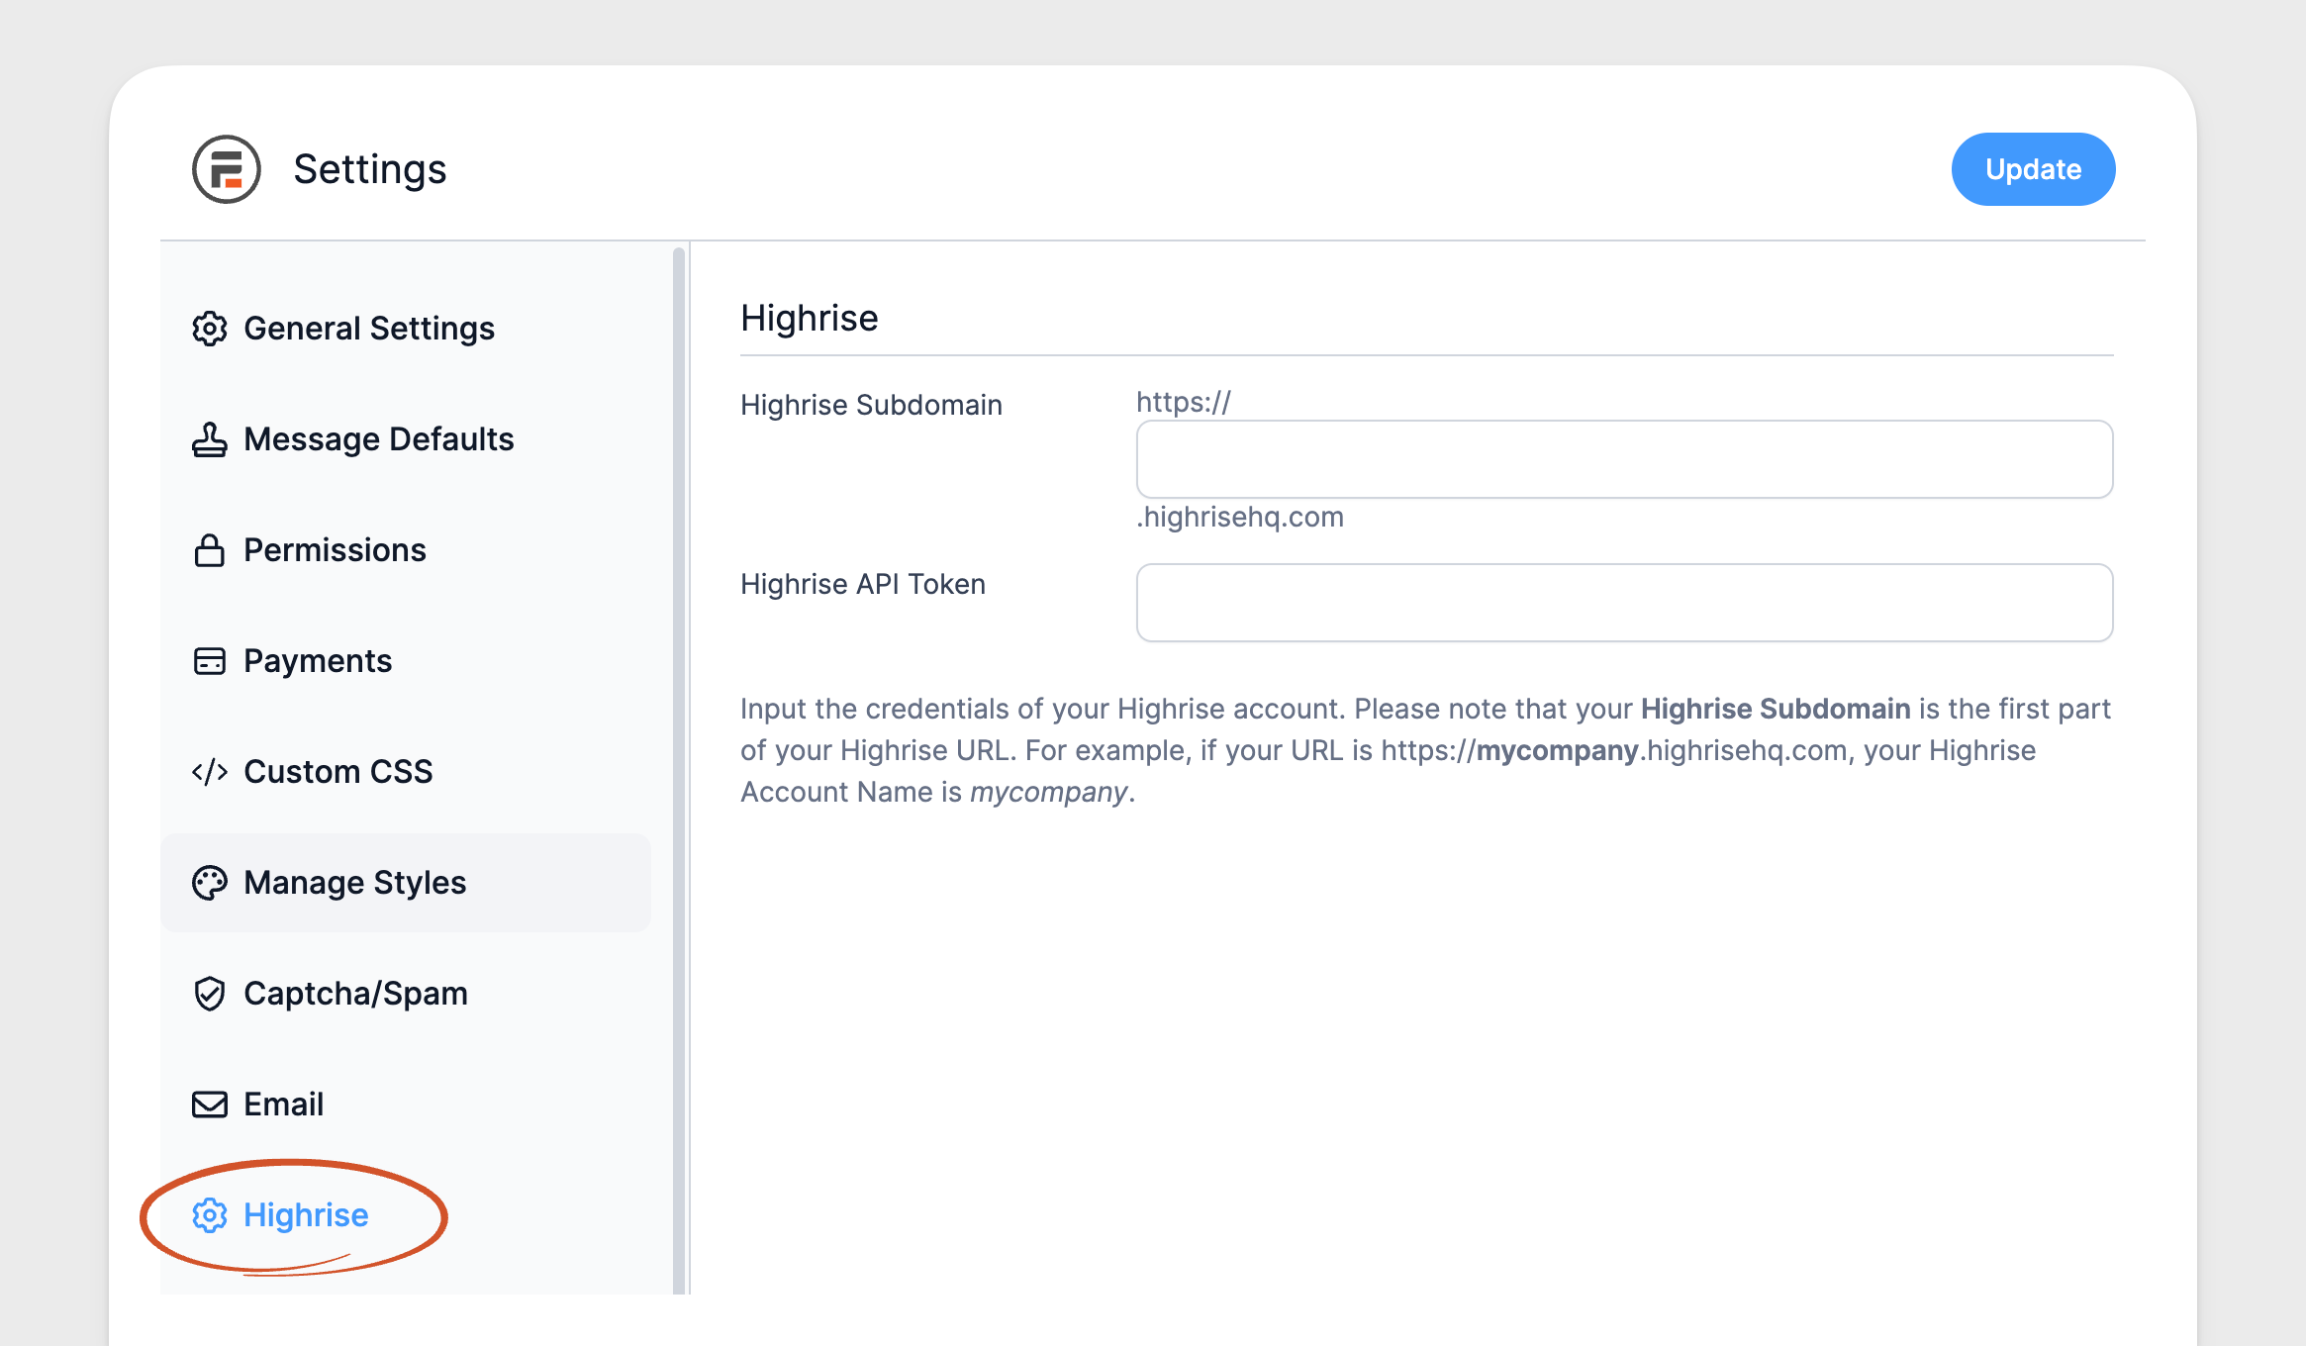Viewport: 2306px width, 1346px height.
Task: Focus the Highrise Subdomain input field
Action: coord(1624,459)
